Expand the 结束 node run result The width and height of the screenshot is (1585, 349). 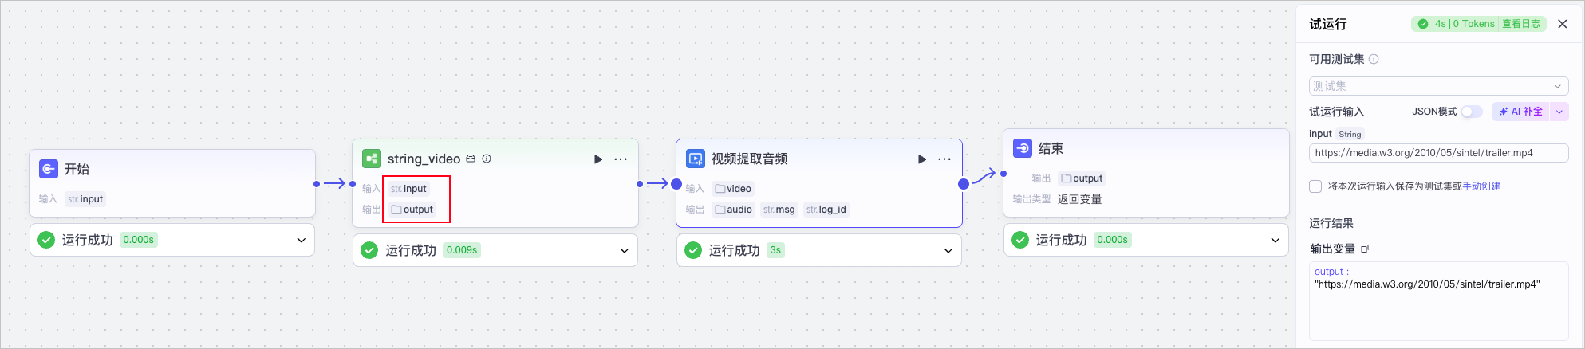point(1275,240)
